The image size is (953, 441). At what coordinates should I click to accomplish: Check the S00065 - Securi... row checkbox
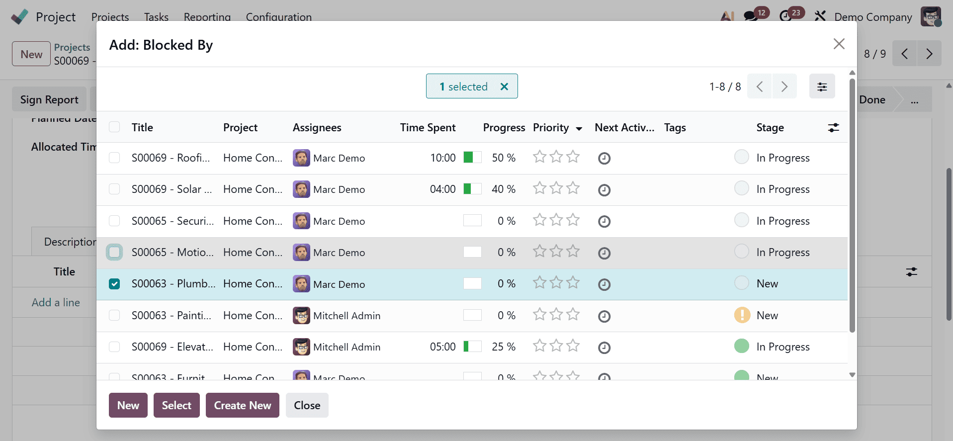tap(114, 221)
